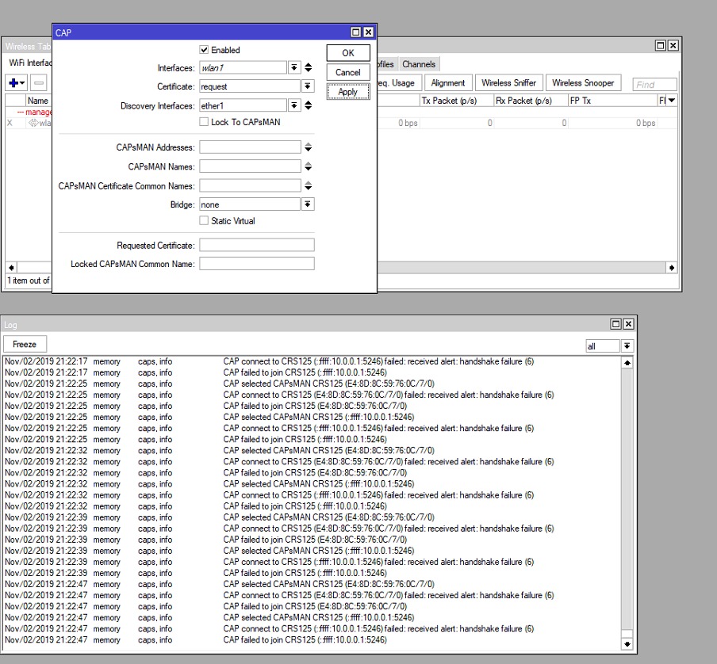The width and height of the screenshot is (717, 664).
Task: Open the Wireless Sniffer tool
Action: pos(508,82)
